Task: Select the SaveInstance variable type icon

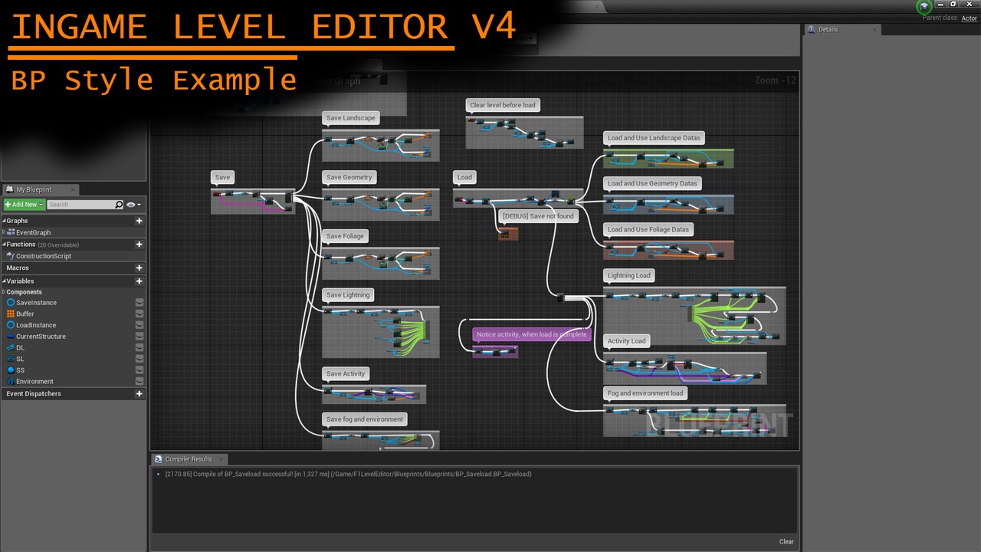Action: pos(11,303)
